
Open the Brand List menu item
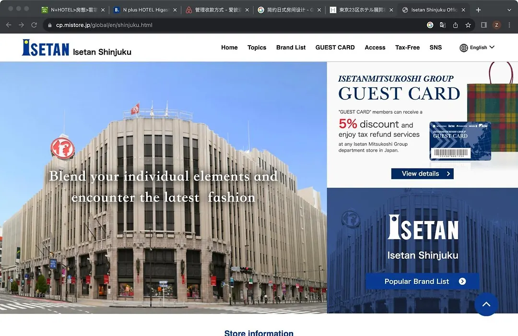(291, 48)
